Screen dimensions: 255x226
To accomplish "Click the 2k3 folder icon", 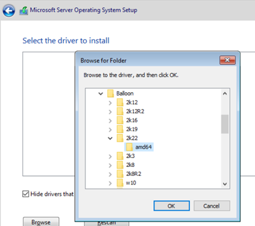I will pos(120,156).
